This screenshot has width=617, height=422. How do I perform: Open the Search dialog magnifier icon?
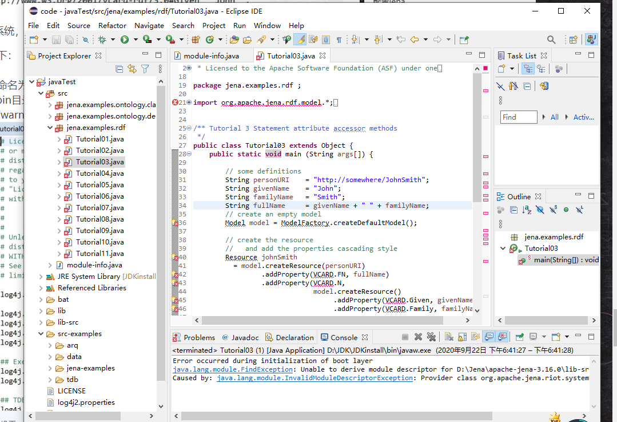(551, 40)
